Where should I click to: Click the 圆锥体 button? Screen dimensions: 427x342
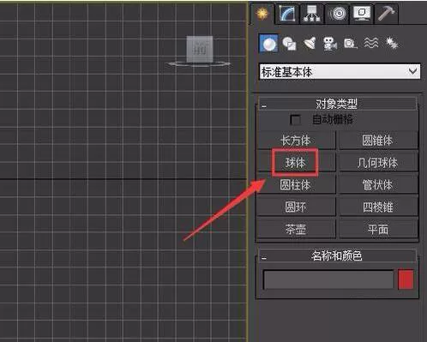378,141
